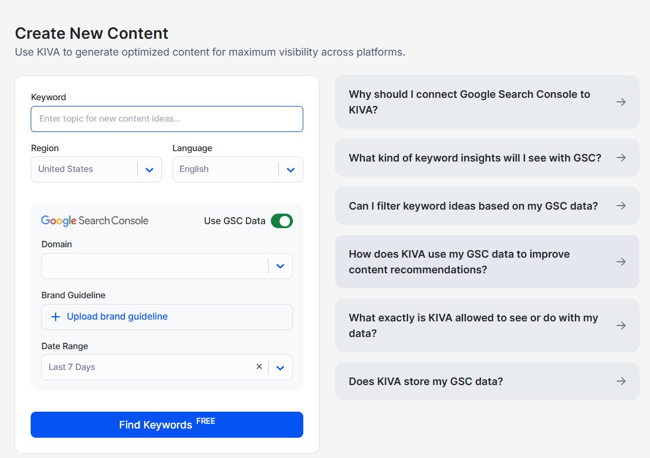This screenshot has height=458, width=650.
Task: Expand the Date Range dropdown chevron
Action: [x=280, y=368]
